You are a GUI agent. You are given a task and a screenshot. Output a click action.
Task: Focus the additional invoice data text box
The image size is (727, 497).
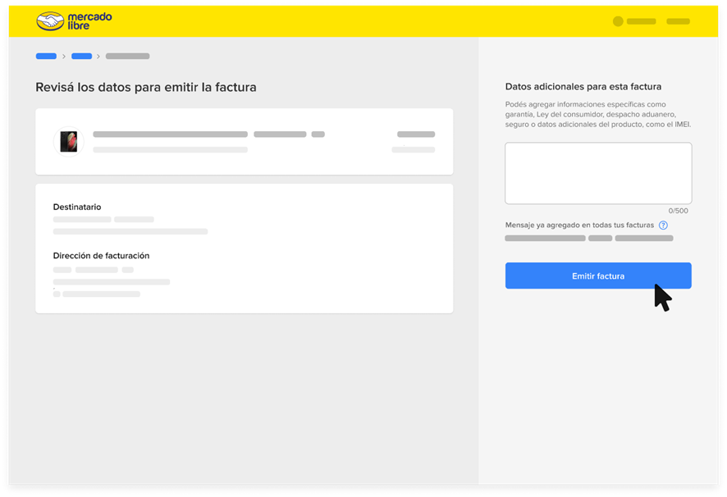[597, 173]
